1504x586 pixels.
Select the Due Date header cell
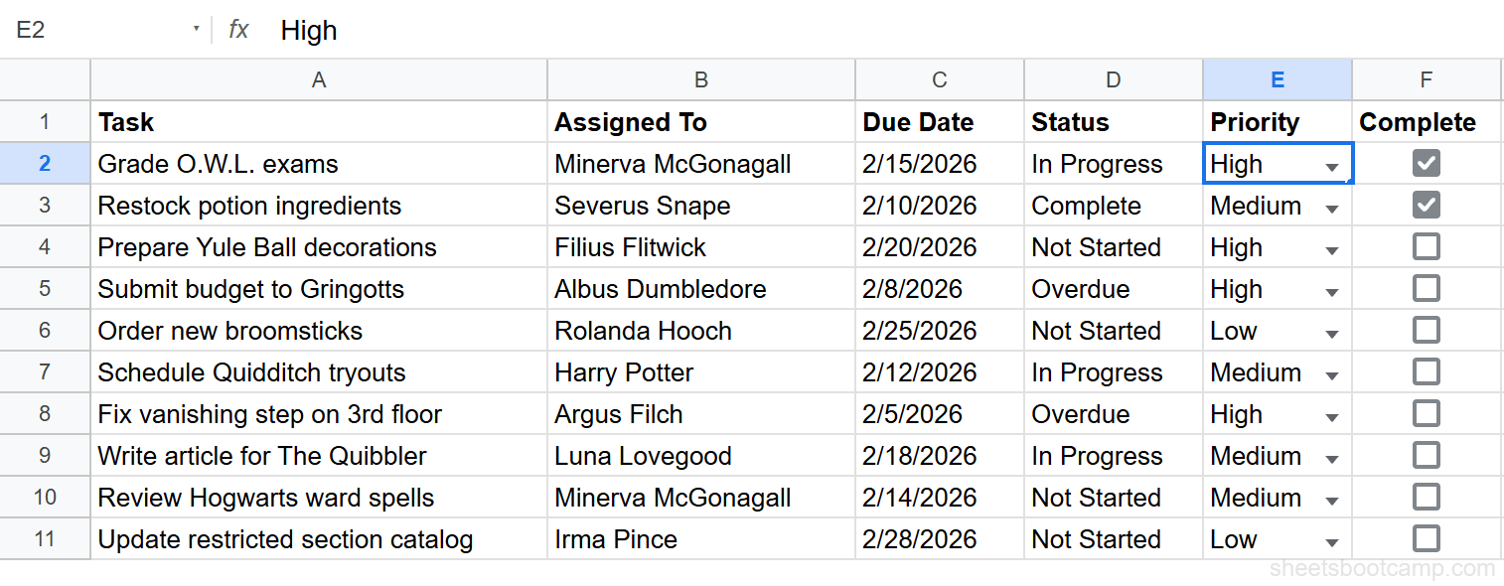click(938, 121)
